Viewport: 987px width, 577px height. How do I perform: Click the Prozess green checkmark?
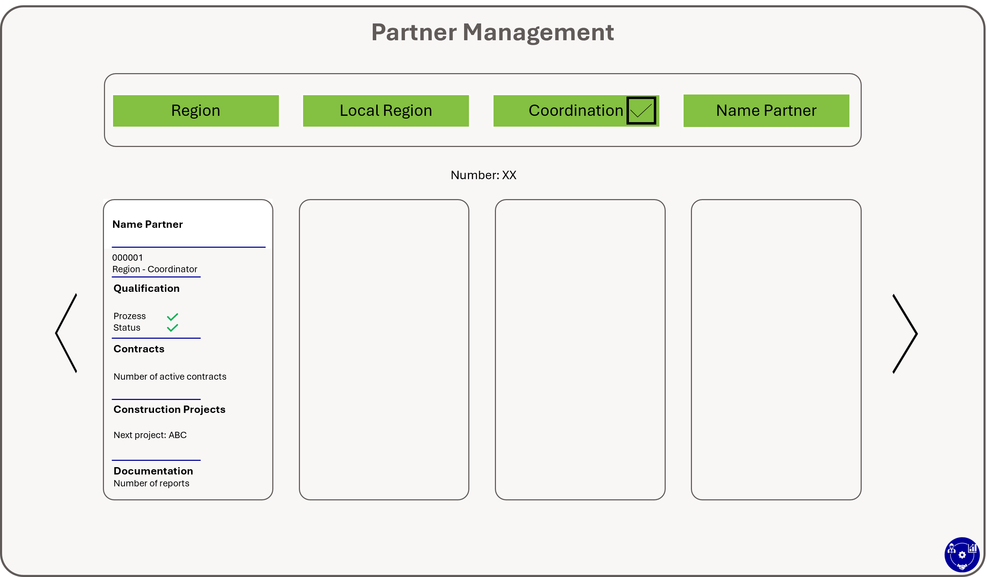[173, 317]
